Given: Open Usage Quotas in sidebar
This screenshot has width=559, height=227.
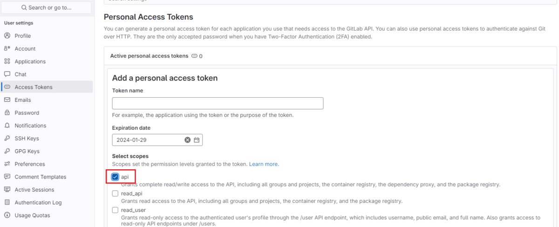Looking at the screenshot, I should tap(32, 215).
